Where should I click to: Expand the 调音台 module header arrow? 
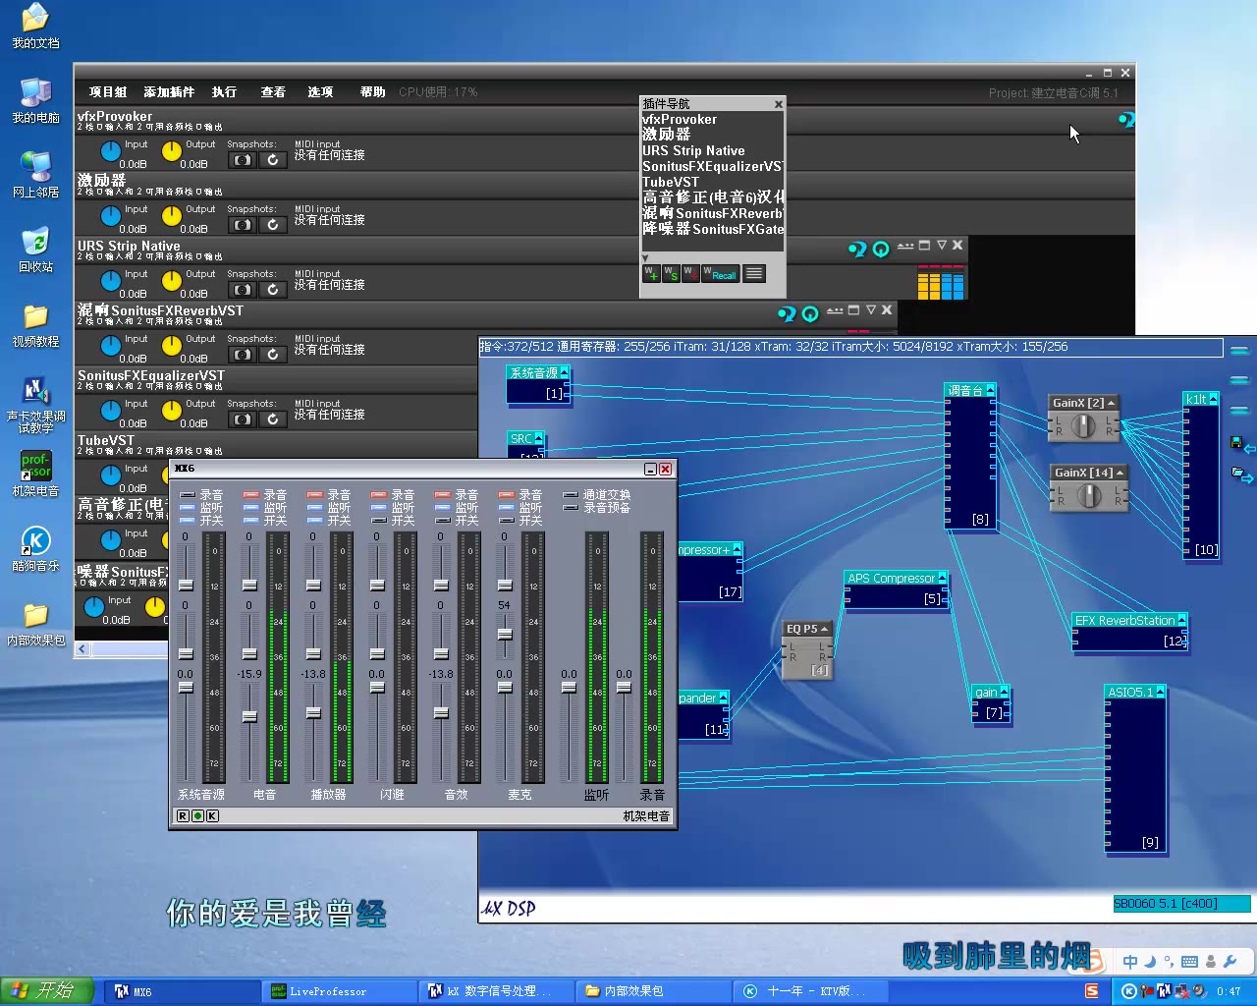pos(990,390)
